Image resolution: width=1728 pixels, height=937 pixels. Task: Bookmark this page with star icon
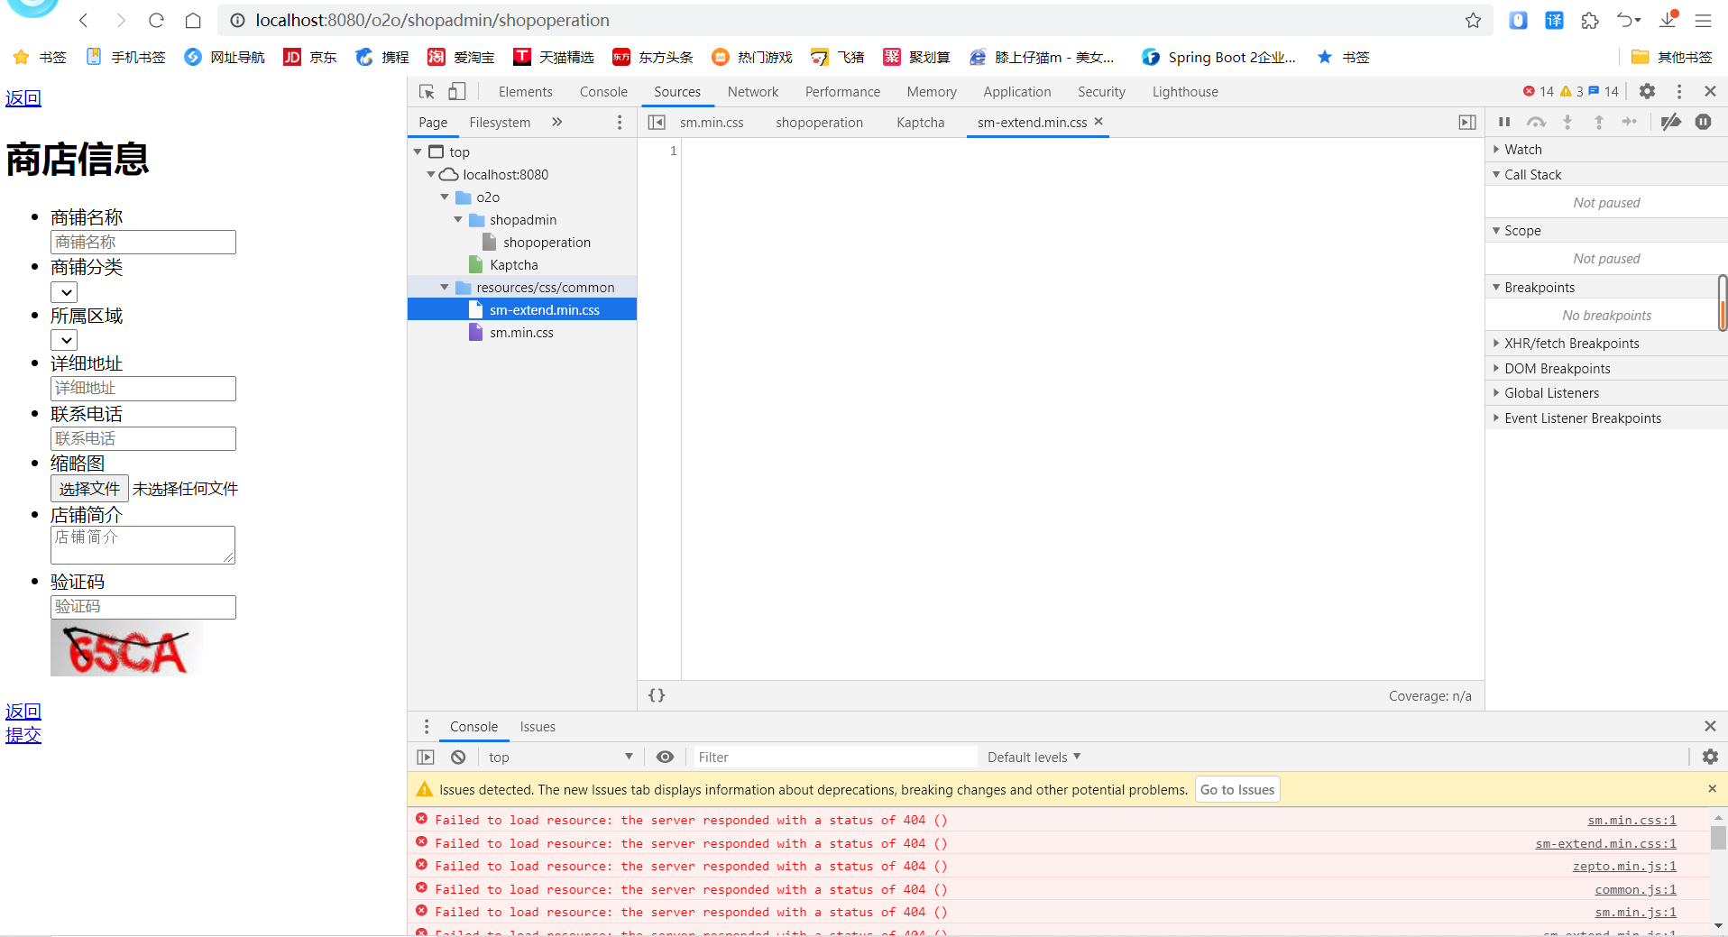(1473, 20)
